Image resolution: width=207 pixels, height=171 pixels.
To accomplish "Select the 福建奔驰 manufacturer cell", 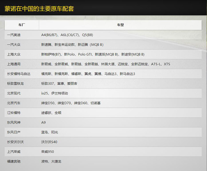I will click(x=22, y=162).
